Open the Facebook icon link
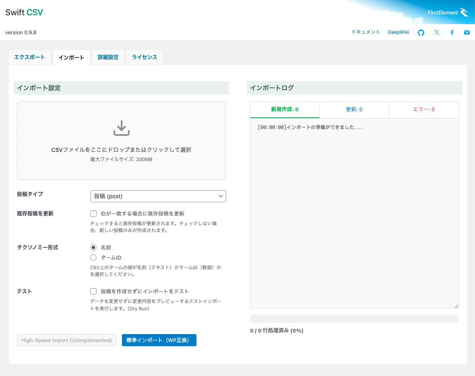Viewport: 475px width, 376px height. click(x=452, y=33)
